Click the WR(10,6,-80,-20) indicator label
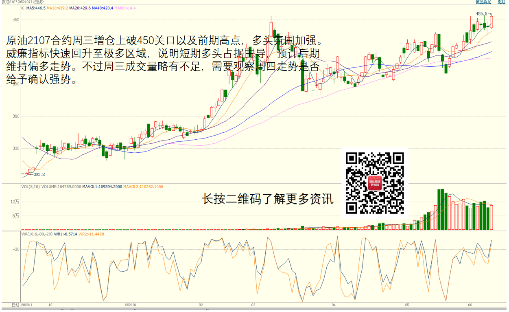Viewport: 509px width, 312px height. tap(37, 234)
